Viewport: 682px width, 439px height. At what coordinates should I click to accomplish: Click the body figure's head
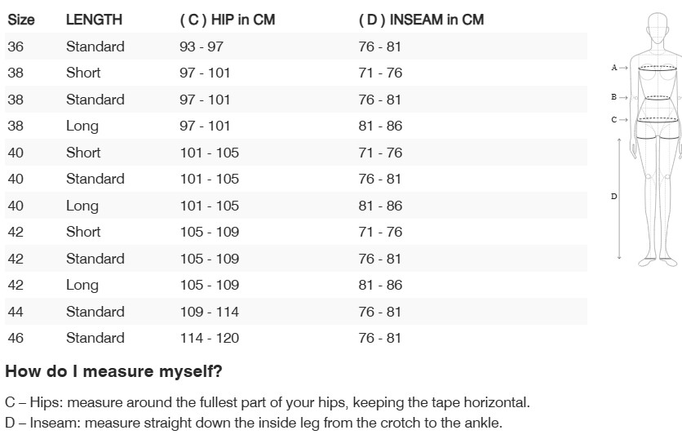pyautogui.click(x=658, y=24)
